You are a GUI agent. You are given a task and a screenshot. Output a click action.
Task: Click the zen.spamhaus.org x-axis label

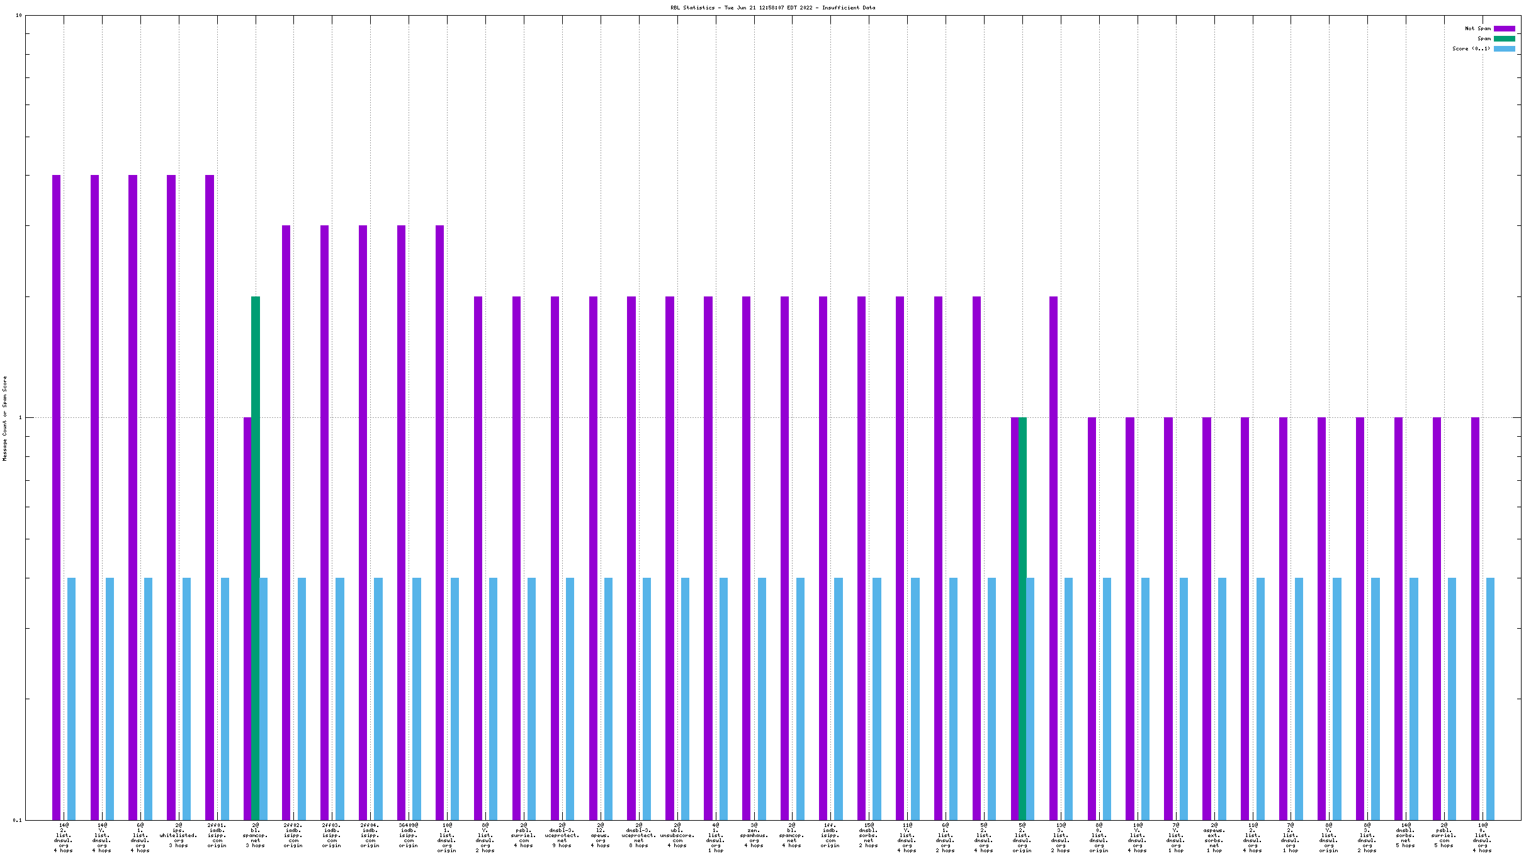coord(754,835)
